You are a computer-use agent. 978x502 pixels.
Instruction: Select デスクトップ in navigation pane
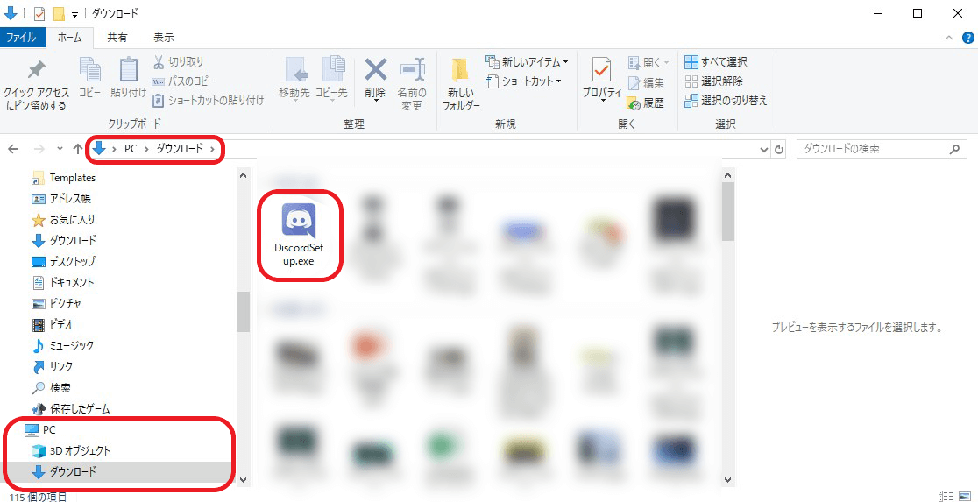point(64,261)
